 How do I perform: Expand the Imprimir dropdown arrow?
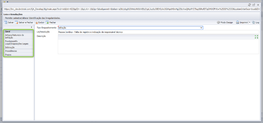click(x=249, y=22)
